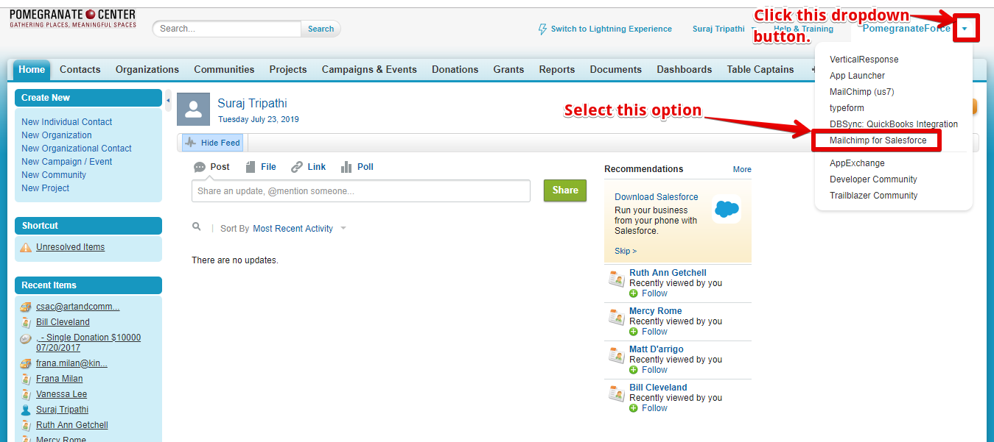Click Download Salesforce recommendation link

coord(657,197)
